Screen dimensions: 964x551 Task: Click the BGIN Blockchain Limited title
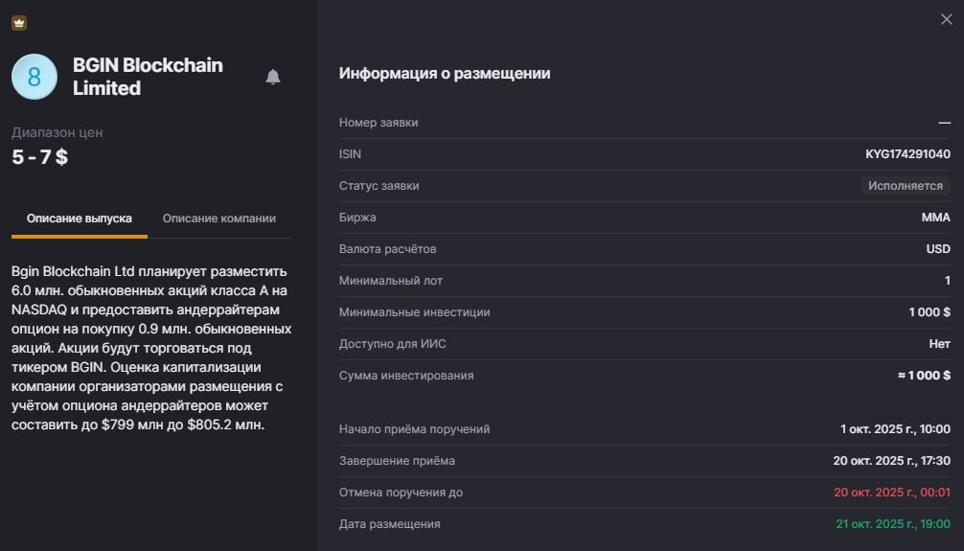point(148,77)
